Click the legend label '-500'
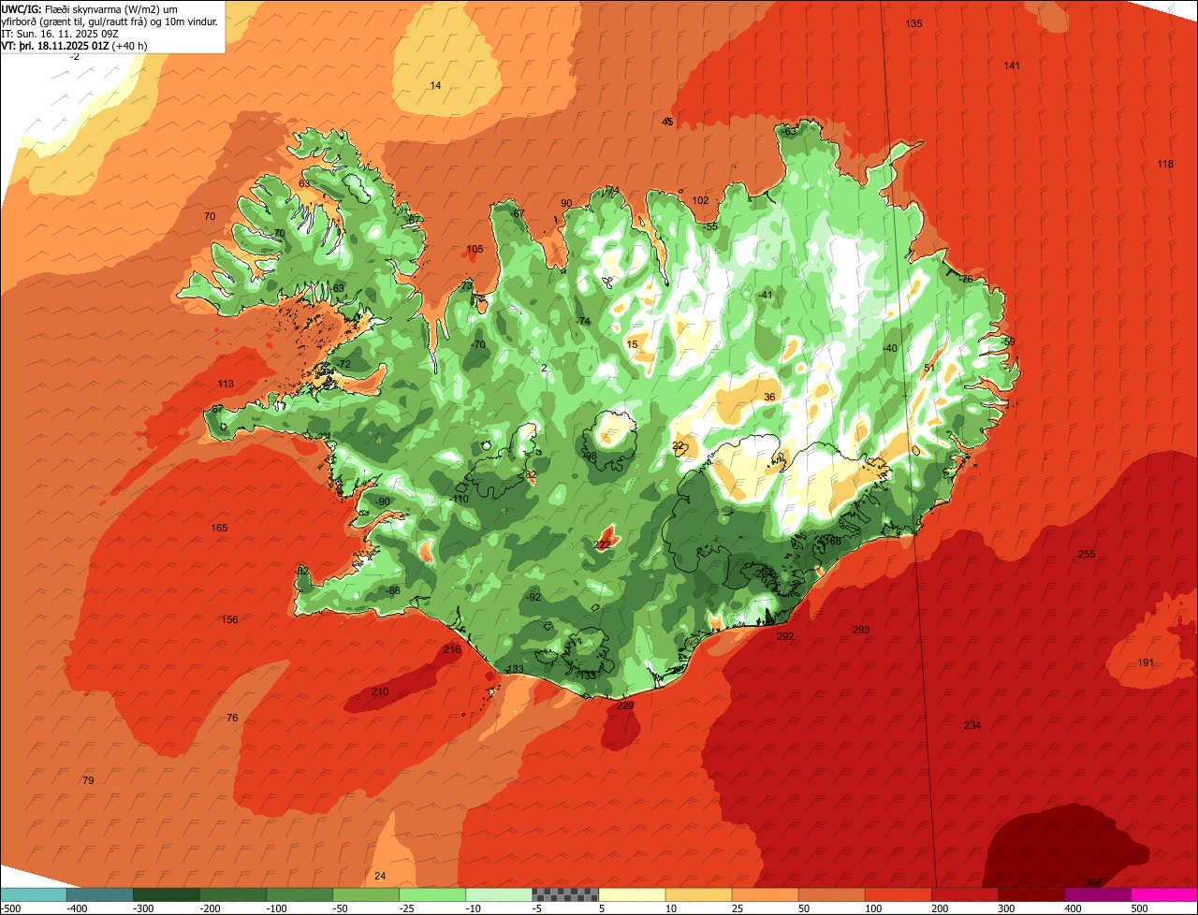Viewport: 1198px width, 915px height. point(10,908)
